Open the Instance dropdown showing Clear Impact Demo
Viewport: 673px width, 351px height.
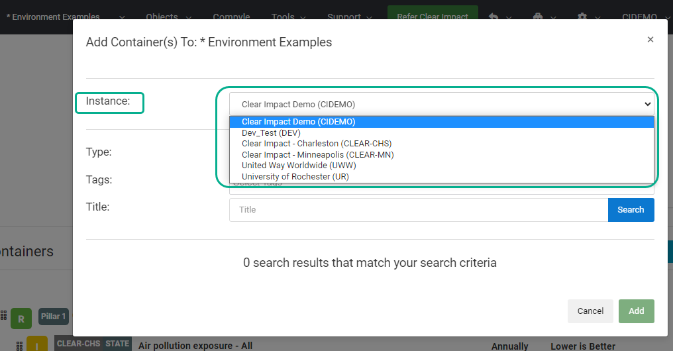442,104
